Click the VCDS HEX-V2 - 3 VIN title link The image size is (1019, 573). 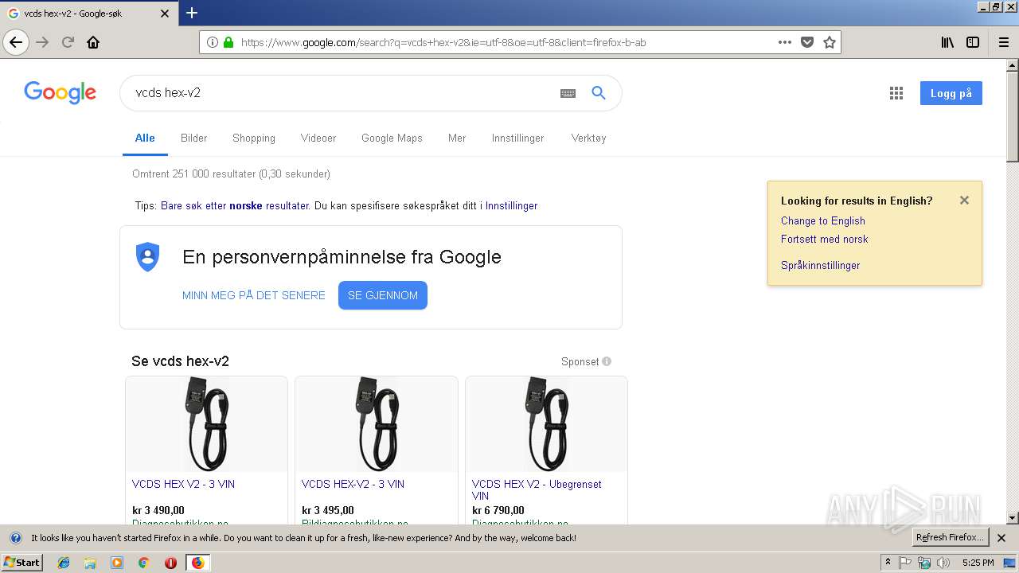[x=353, y=484]
